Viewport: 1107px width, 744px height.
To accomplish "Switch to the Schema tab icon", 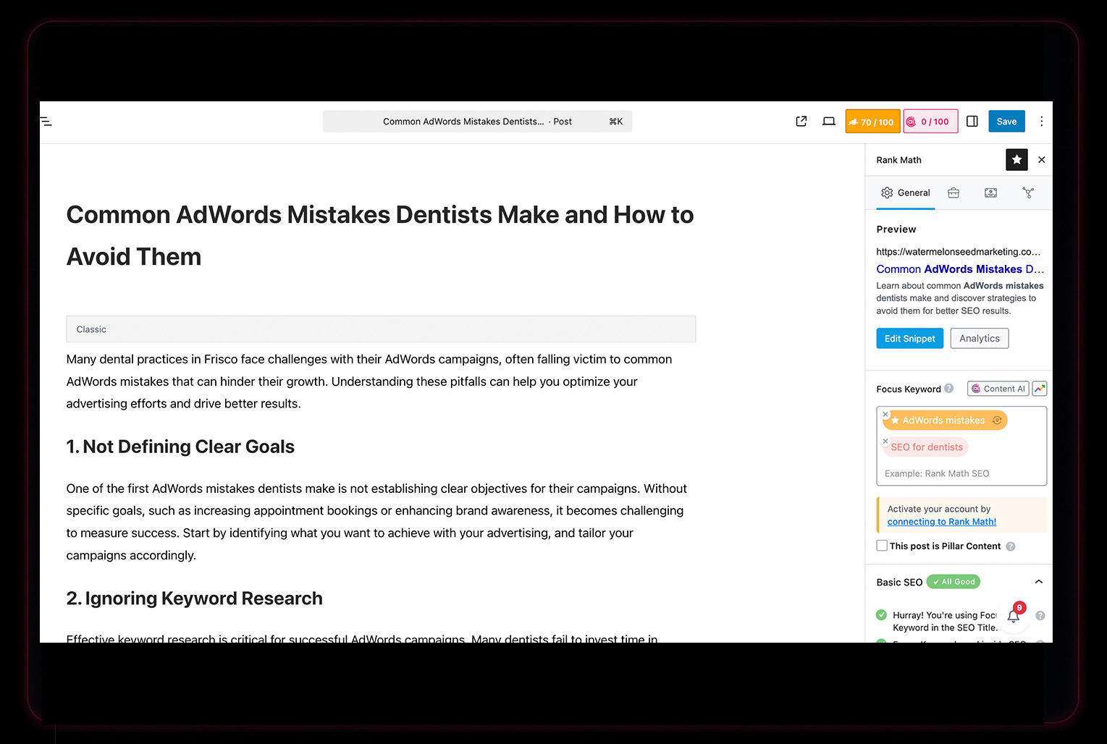I will point(990,193).
